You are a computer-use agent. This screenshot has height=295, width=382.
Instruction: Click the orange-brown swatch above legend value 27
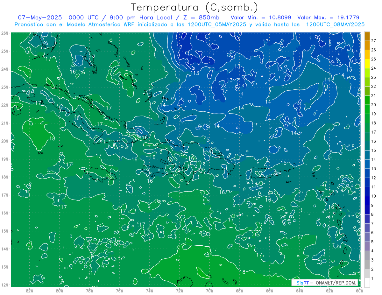(367, 36)
